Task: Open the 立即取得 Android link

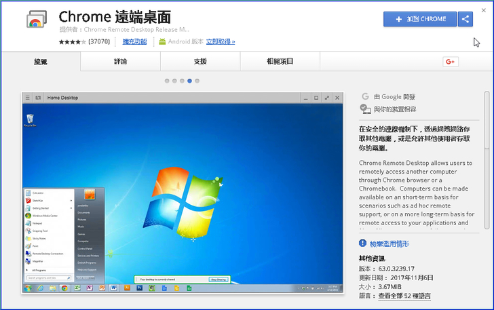Action: coord(221,41)
